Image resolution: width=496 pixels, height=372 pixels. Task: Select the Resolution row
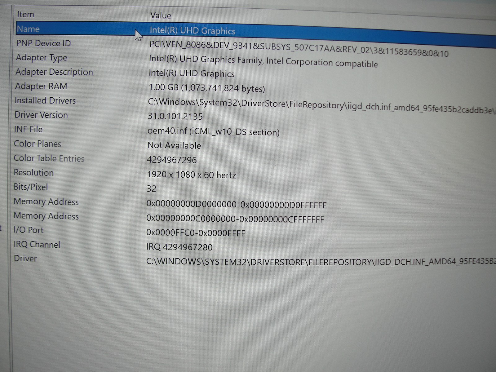coord(34,172)
